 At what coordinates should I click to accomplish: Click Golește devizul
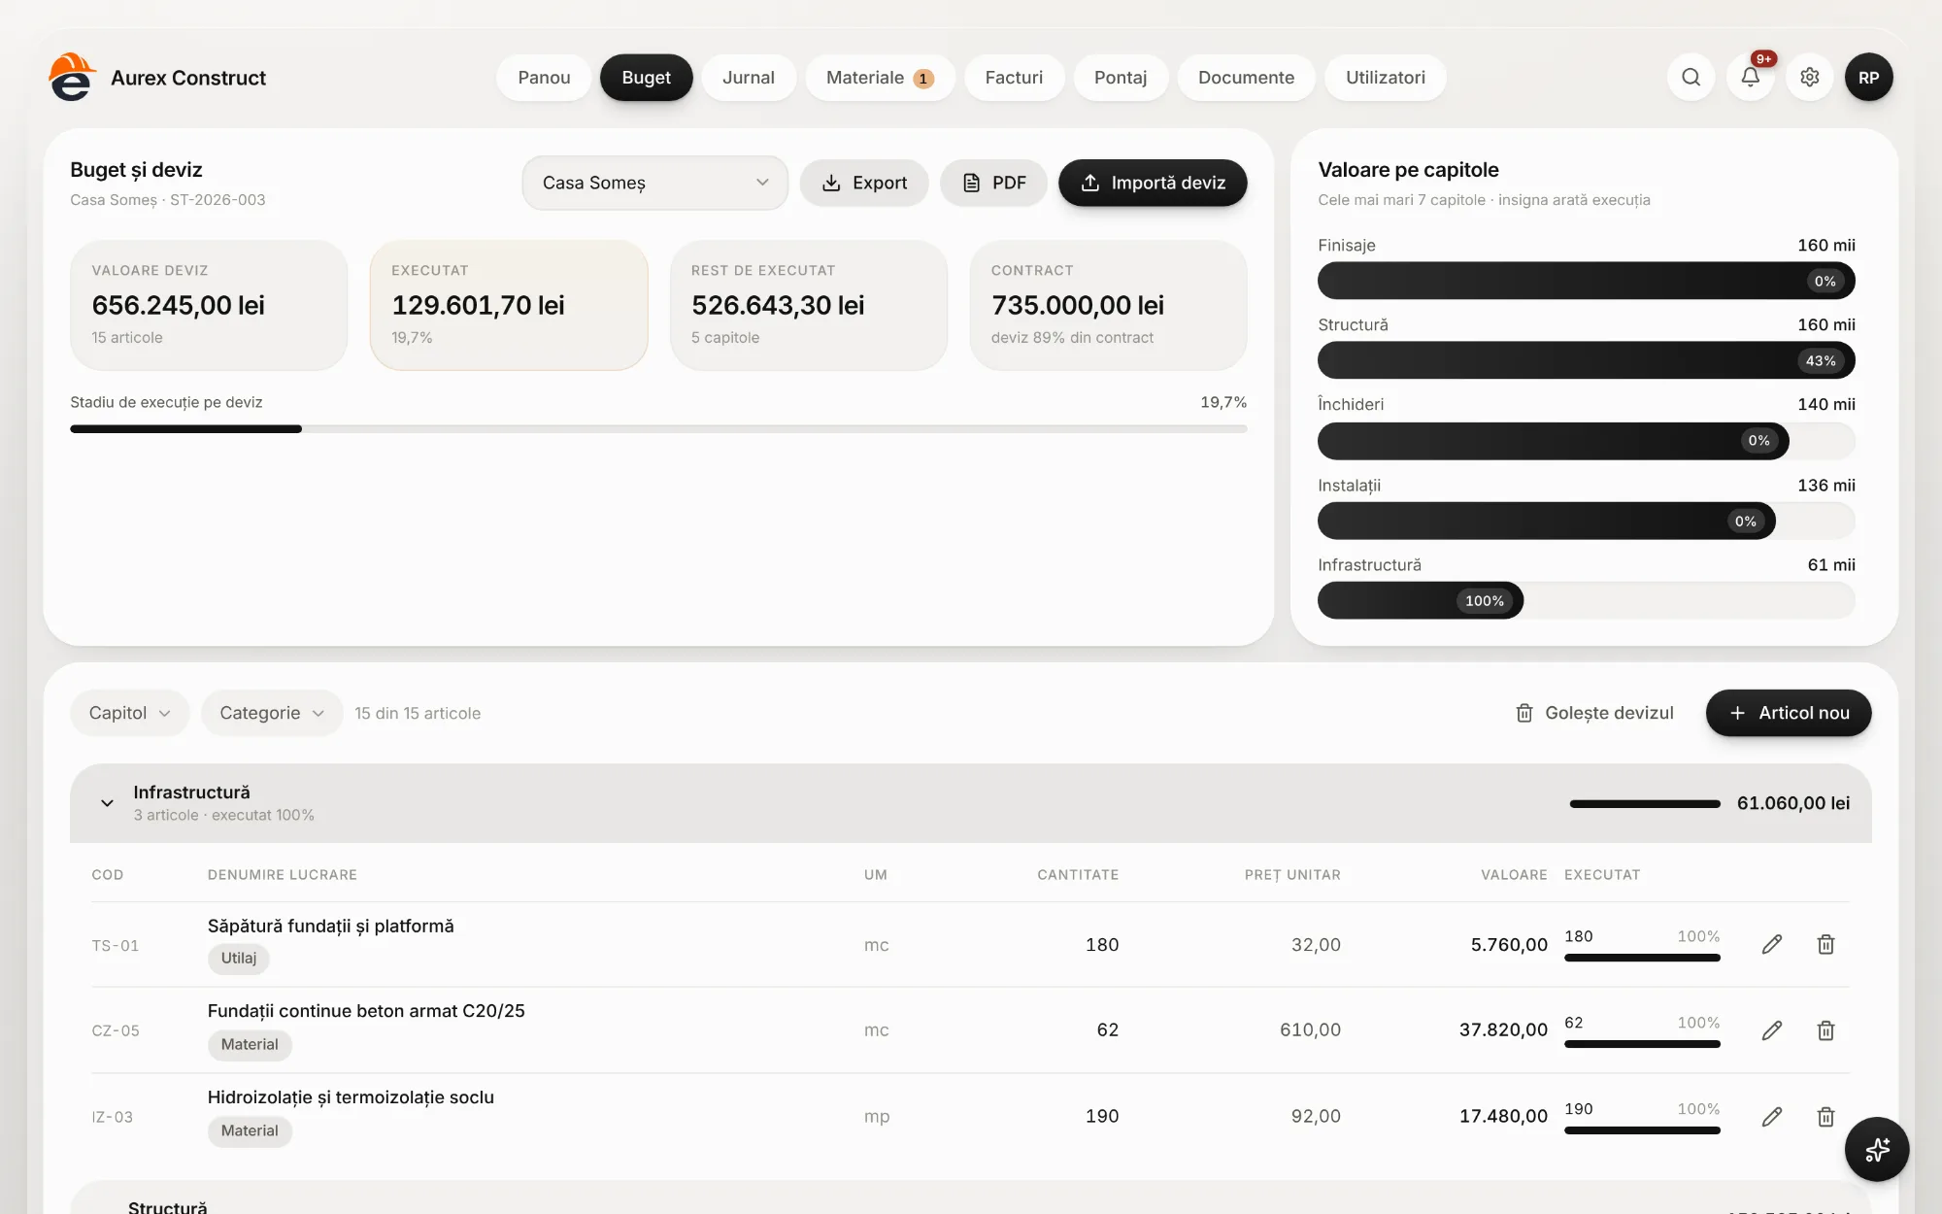[1594, 713]
